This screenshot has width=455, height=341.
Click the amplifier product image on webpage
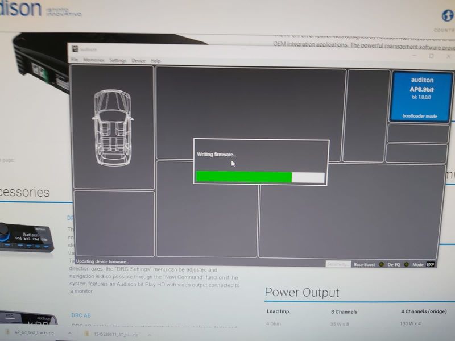pos(40,63)
